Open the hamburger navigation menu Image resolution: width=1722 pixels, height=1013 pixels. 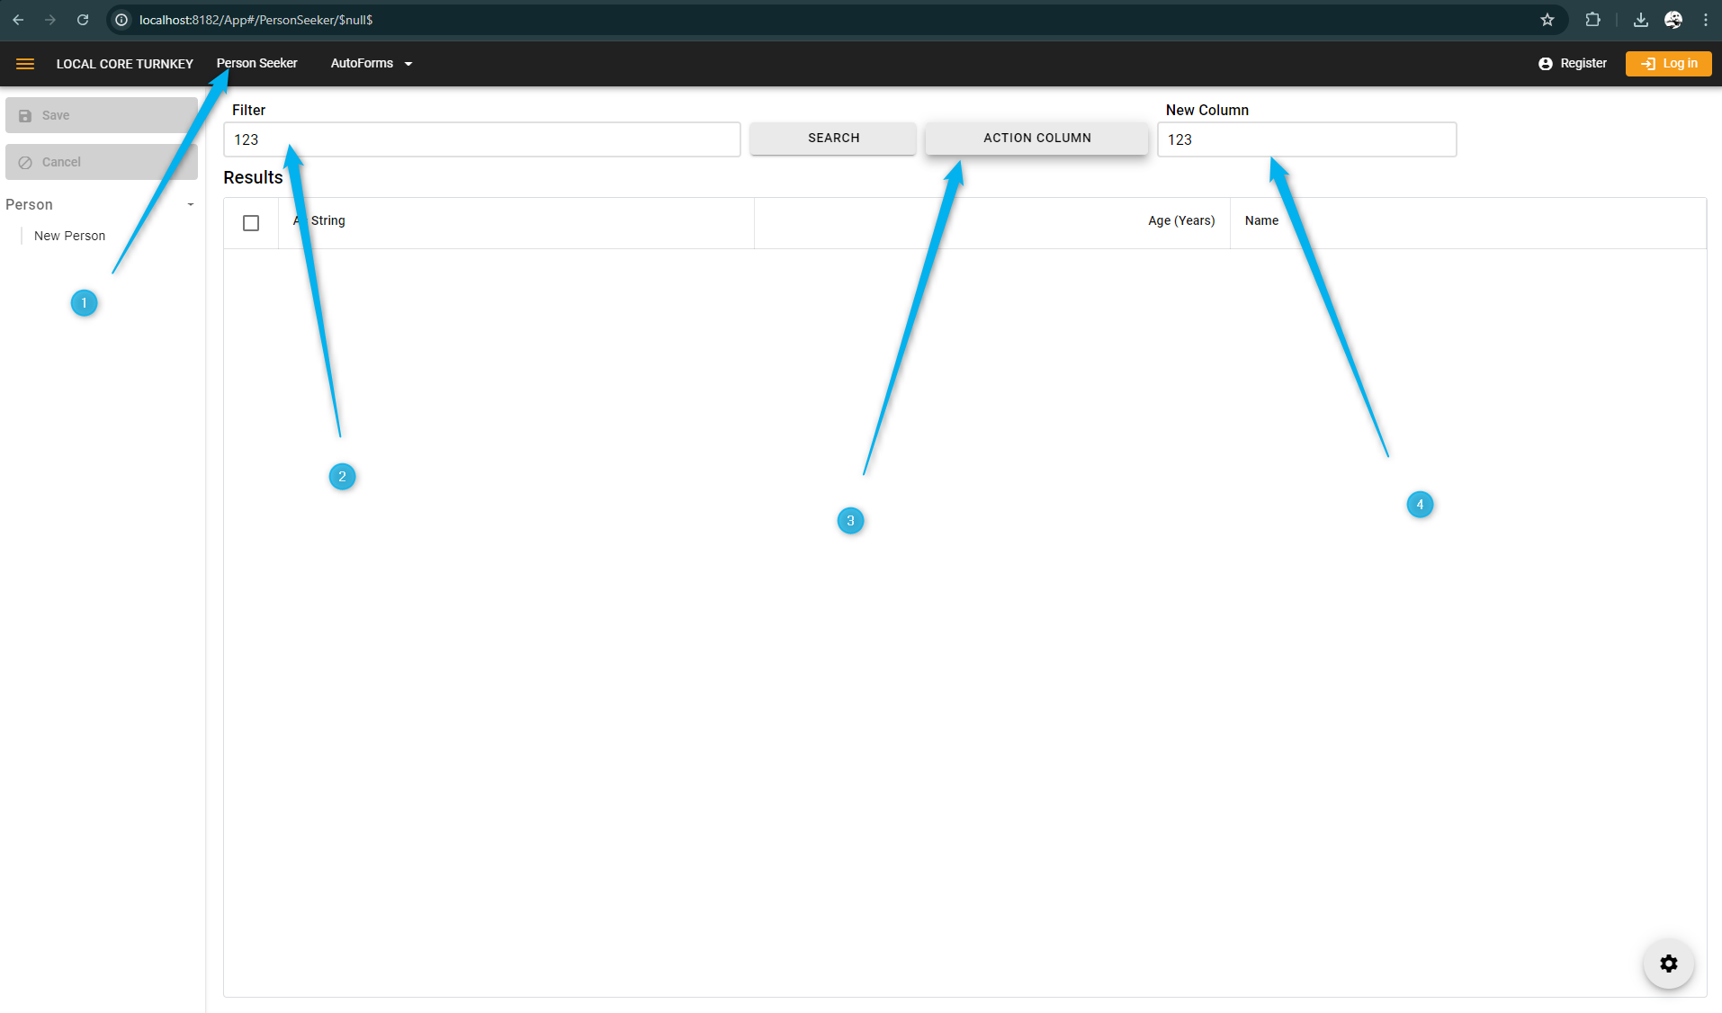[25, 64]
